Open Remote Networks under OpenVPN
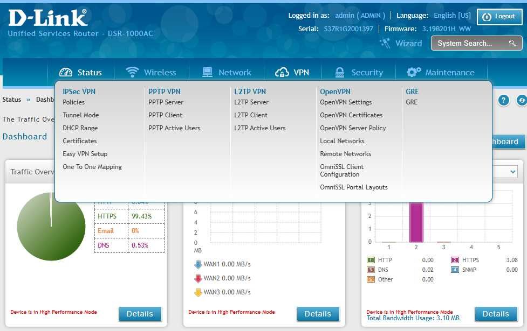This screenshot has width=527, height=331. (346, 154)
